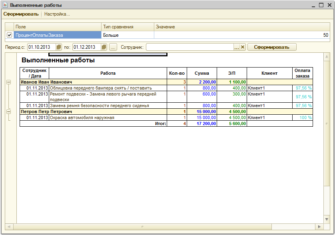Screen dimensions: 335x235
Task: Open employee selection list ellipsis button
Action: 237,47
